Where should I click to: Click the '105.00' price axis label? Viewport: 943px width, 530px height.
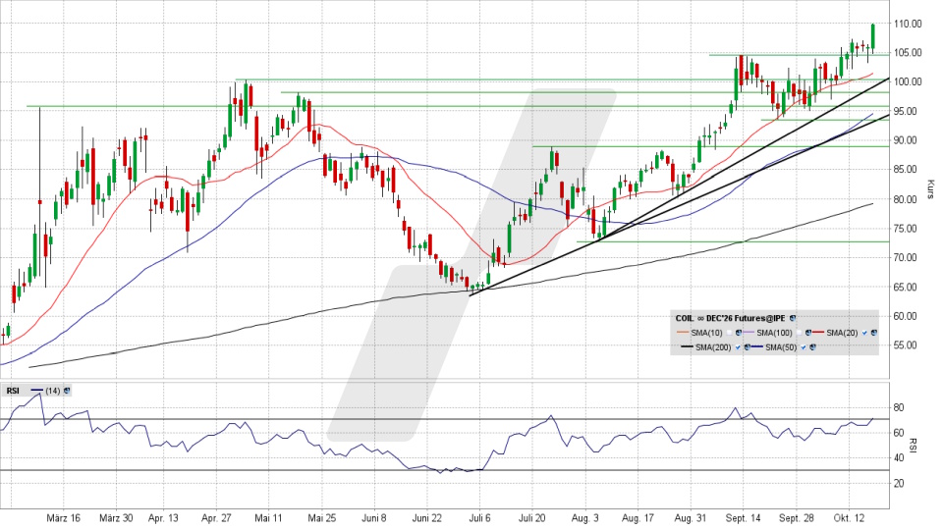pyautogui.click(x=908, y=53)
